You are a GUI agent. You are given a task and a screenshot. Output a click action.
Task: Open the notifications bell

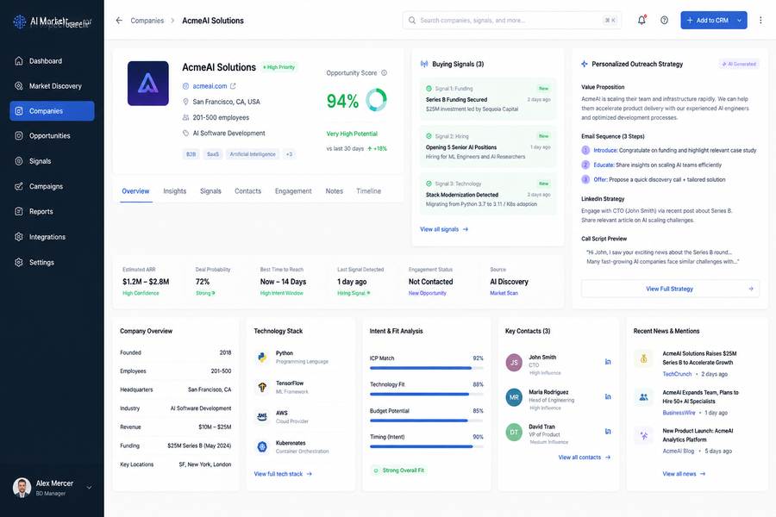tap(641, 21)
